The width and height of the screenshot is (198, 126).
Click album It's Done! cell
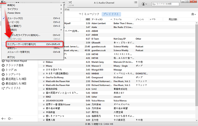[118, 77]
